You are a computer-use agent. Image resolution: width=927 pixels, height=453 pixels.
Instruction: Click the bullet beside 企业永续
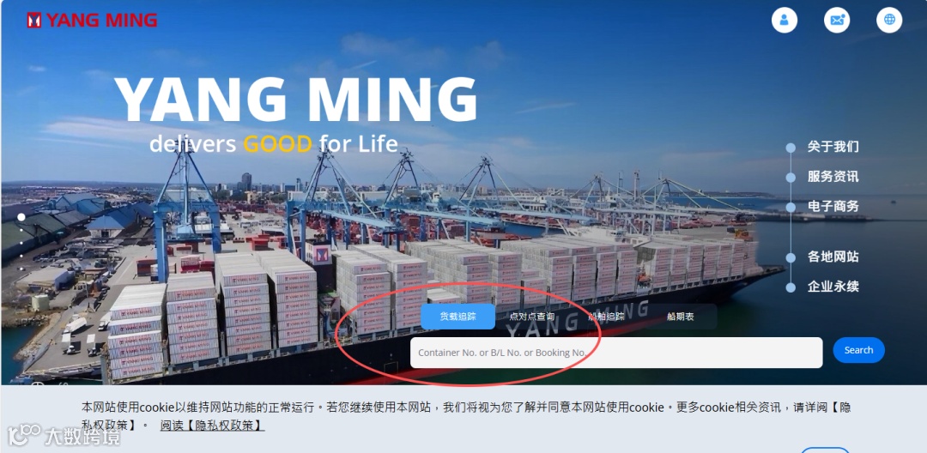pos(791,287)
